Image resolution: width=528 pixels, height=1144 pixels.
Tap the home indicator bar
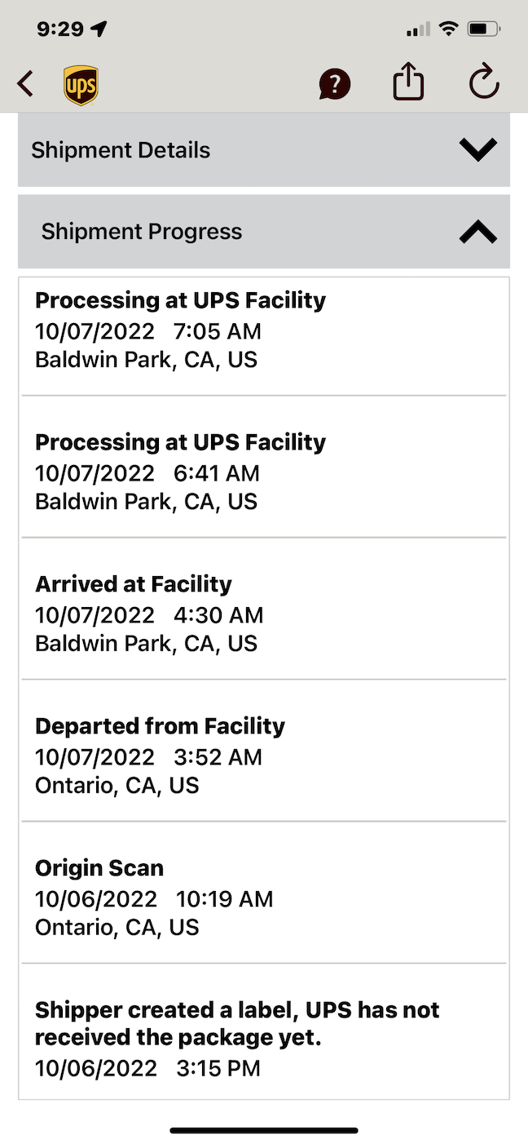264,1131
